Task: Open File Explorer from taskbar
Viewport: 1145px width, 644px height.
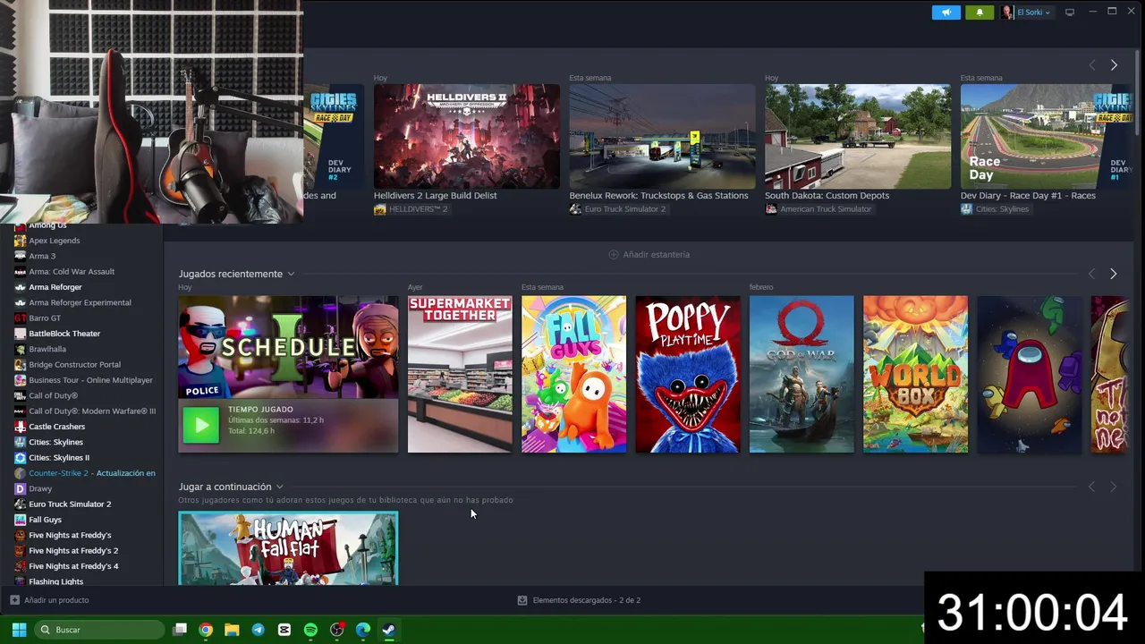Action: tap(232, 630)
